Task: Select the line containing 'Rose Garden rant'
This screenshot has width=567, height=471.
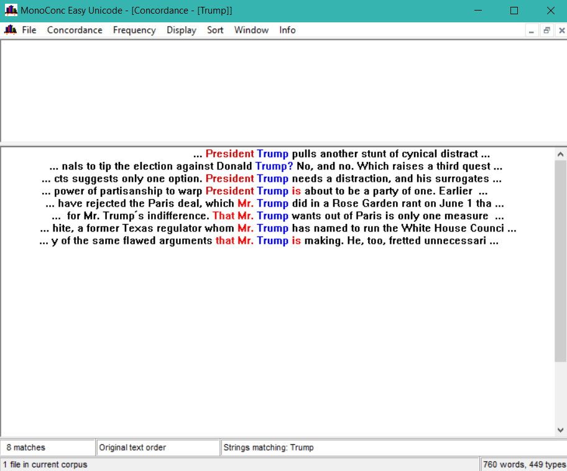Action: [274, 204]
